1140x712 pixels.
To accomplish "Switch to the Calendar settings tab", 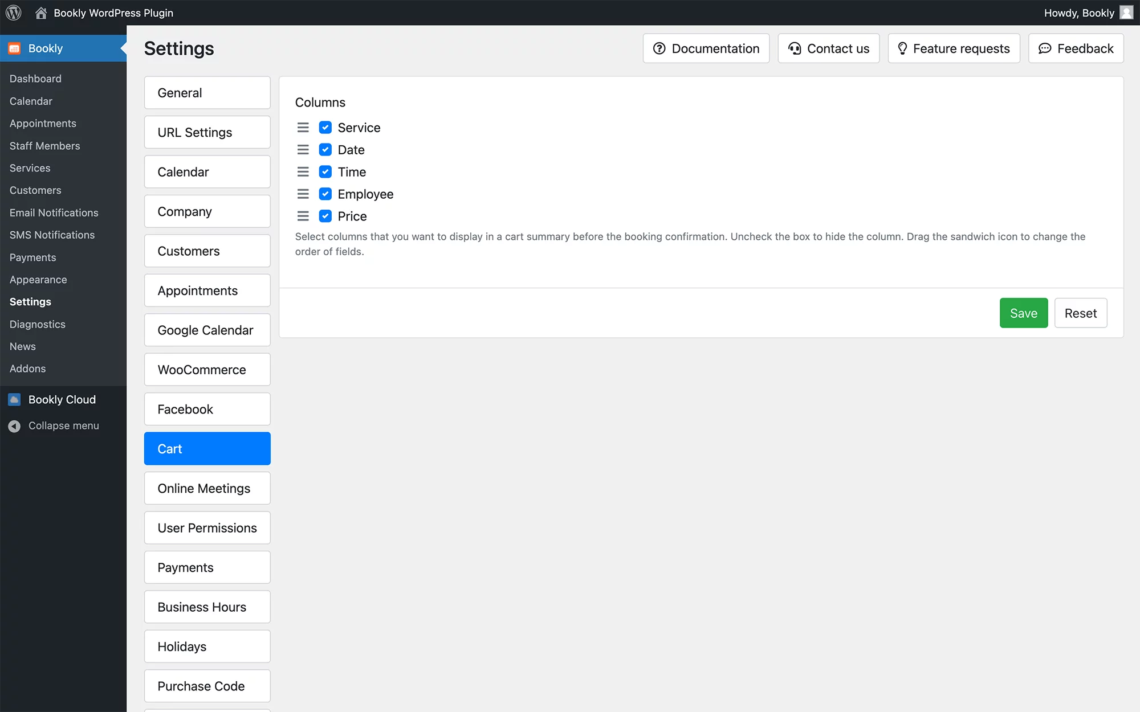I will tap(207, 172).
